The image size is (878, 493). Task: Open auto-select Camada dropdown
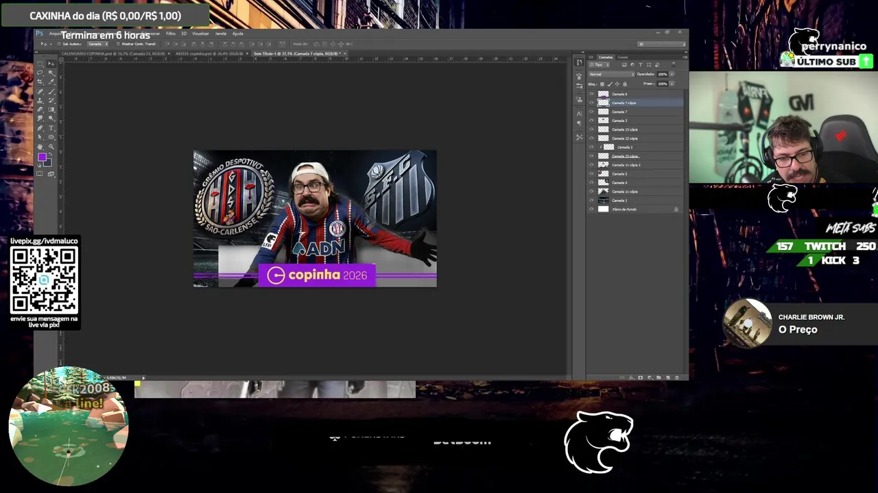98,44
